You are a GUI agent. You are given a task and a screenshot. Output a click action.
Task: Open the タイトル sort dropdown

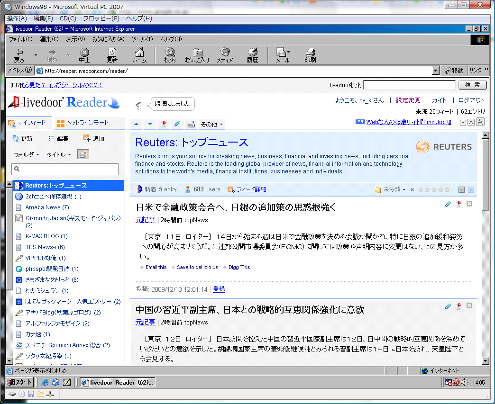(59, 154)
